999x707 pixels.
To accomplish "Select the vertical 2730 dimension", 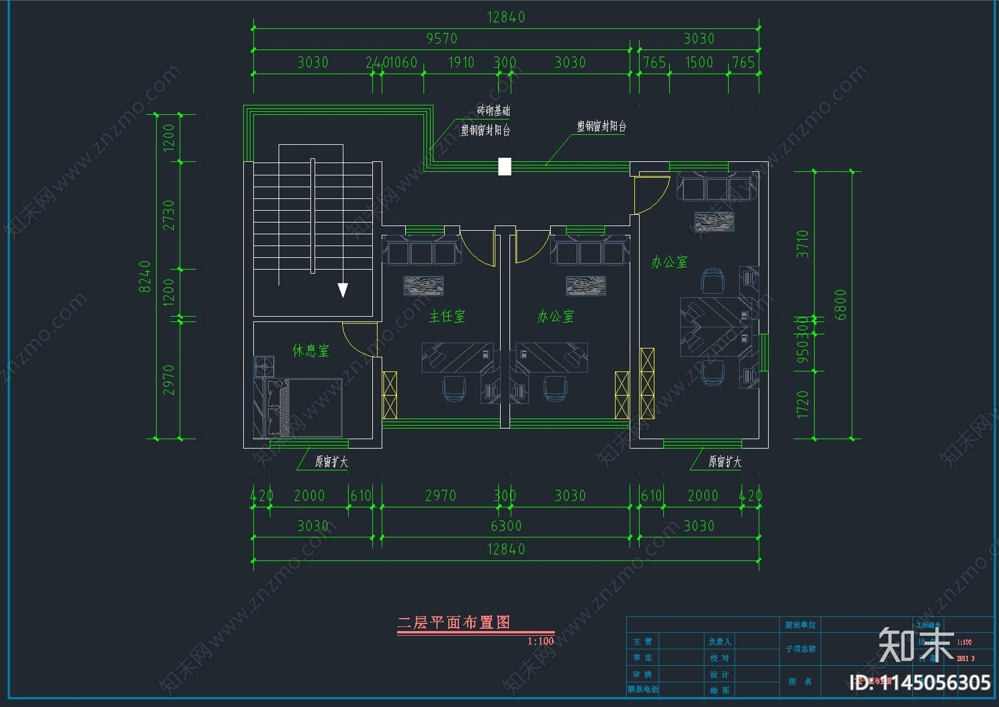I will (169, 215).
